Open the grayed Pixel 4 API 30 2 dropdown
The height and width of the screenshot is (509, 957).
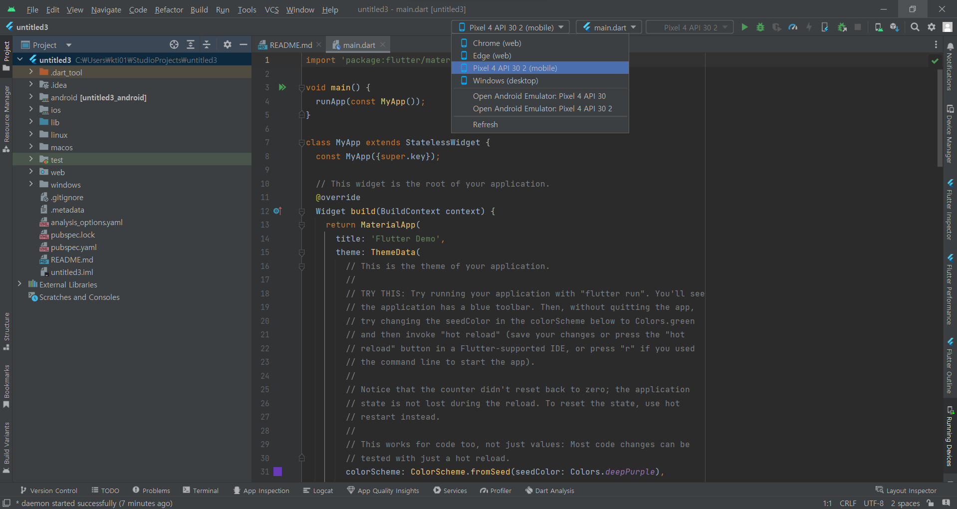point(690,27)
